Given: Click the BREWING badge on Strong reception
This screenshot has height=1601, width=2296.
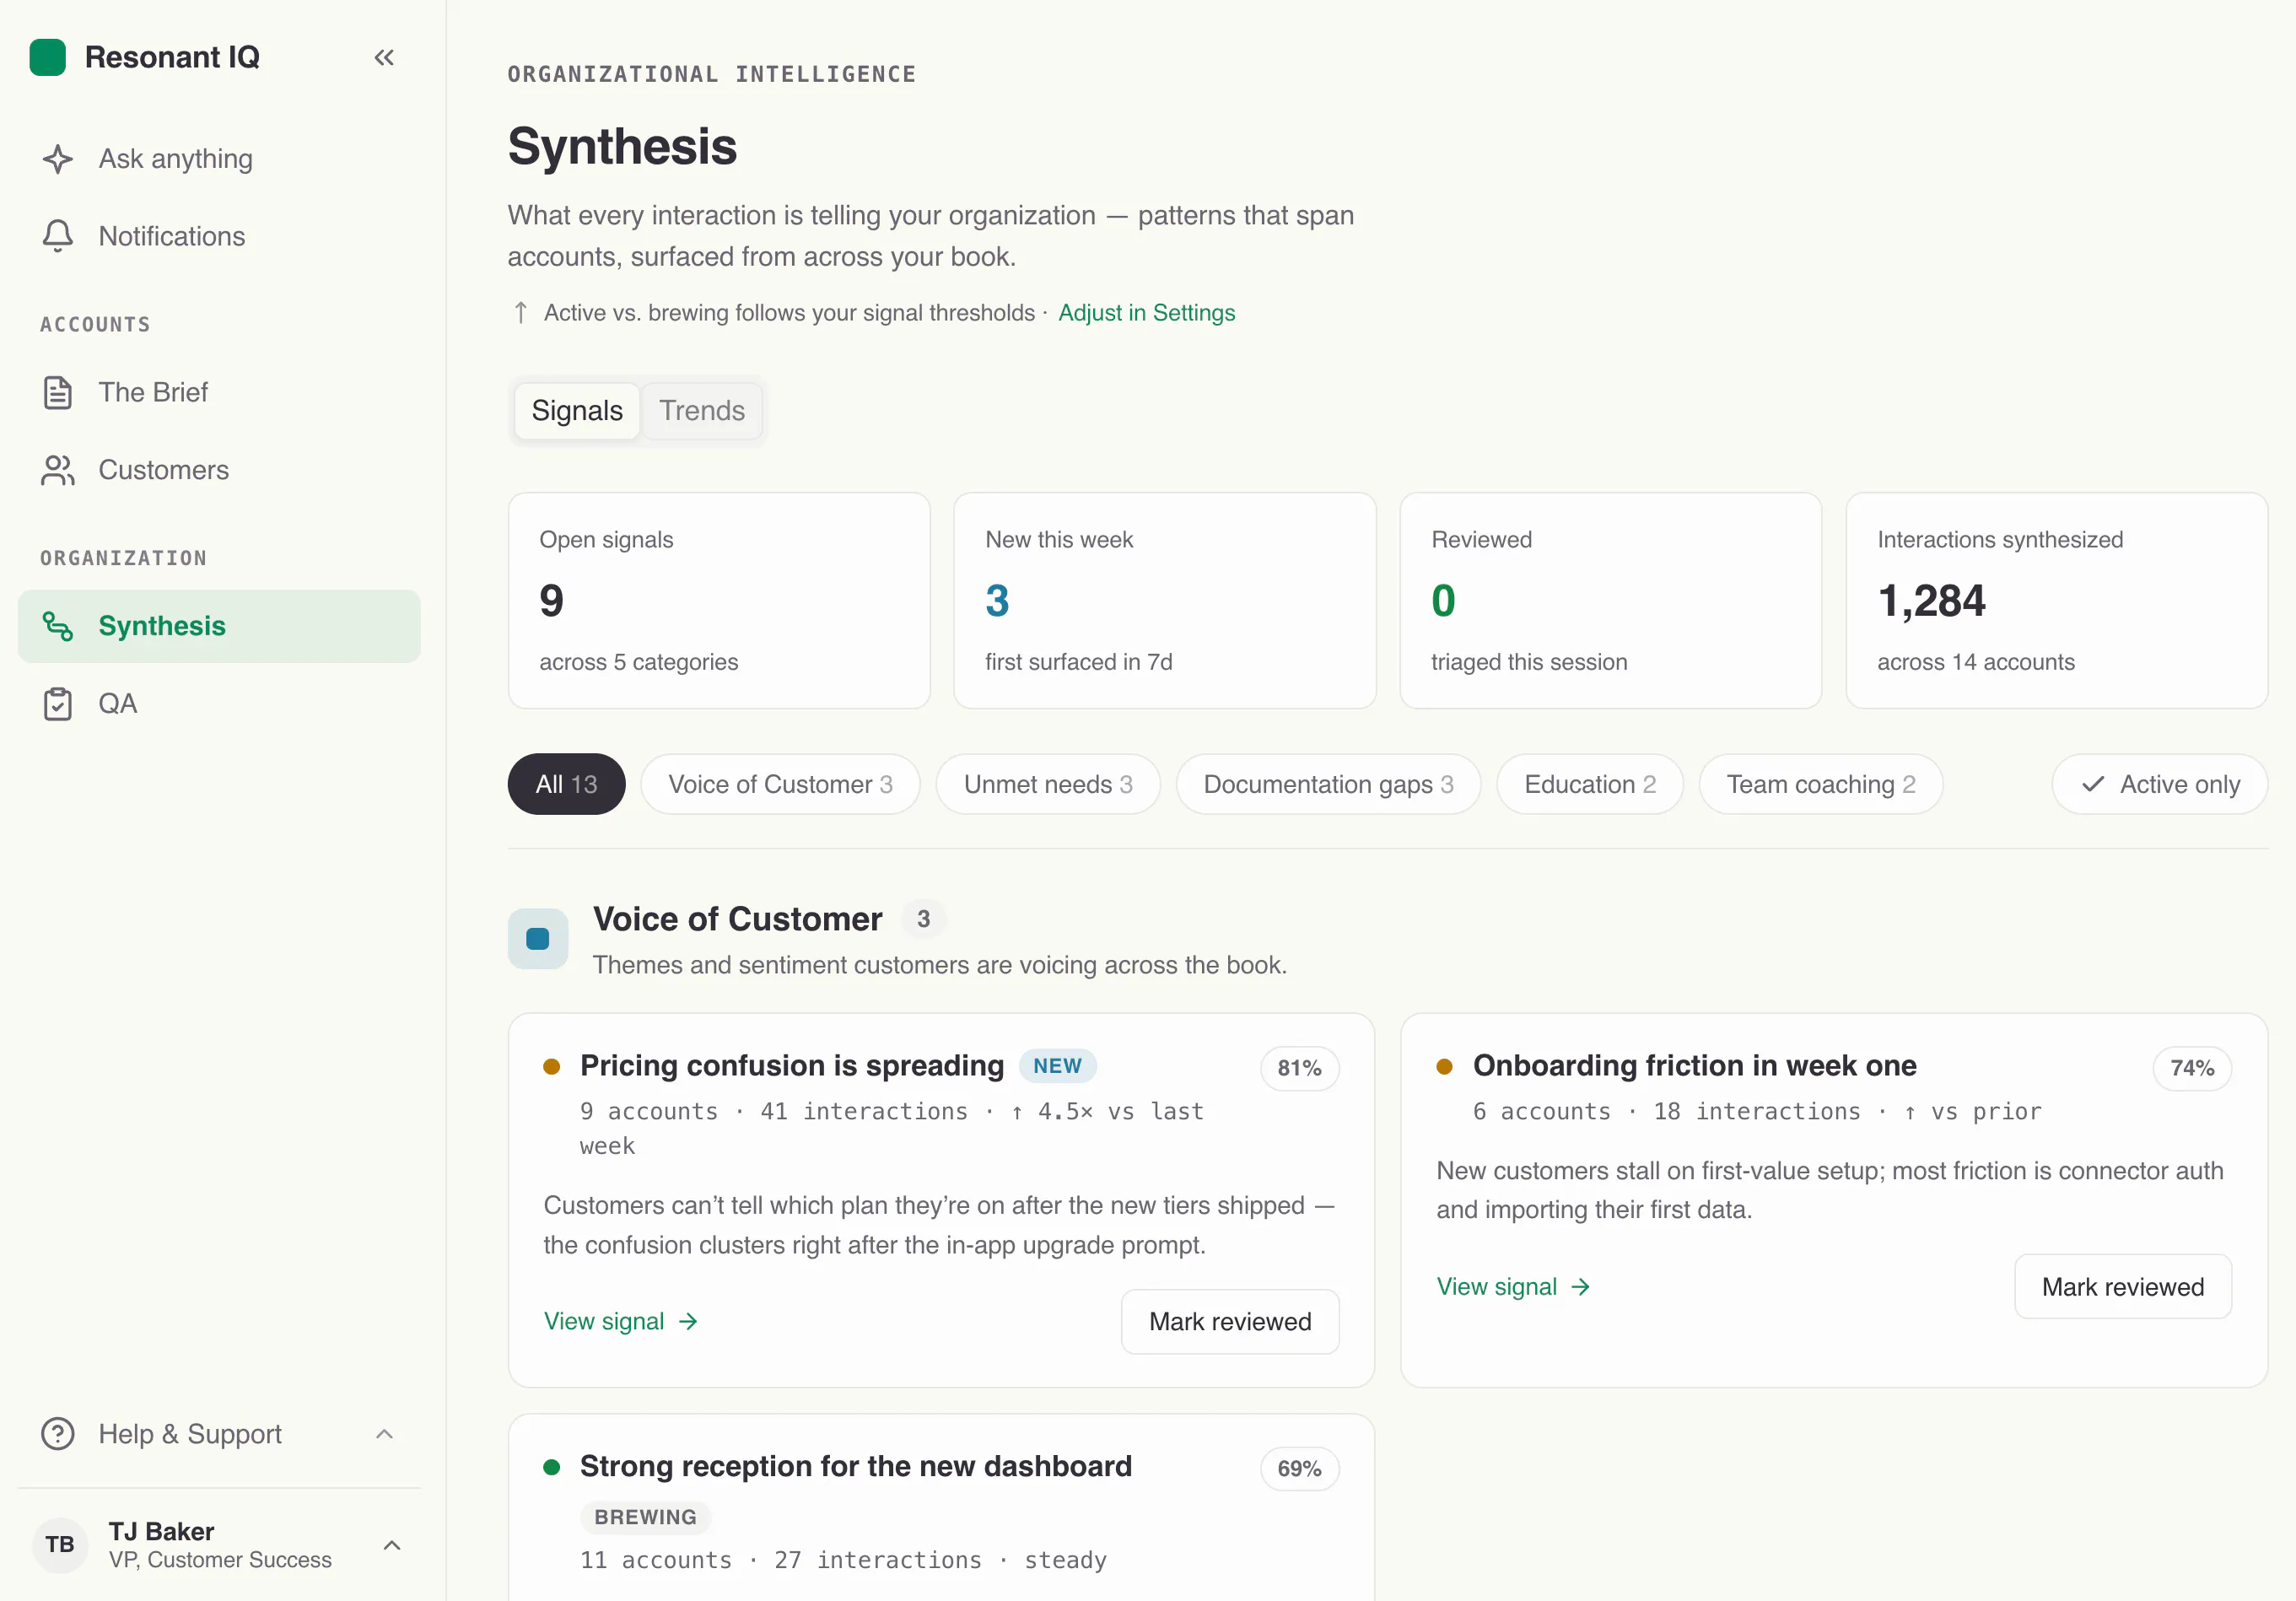Looking at the screenshot, I should click(645, 1517).
